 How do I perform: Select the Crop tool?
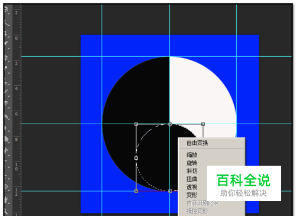tap(7, 33)
